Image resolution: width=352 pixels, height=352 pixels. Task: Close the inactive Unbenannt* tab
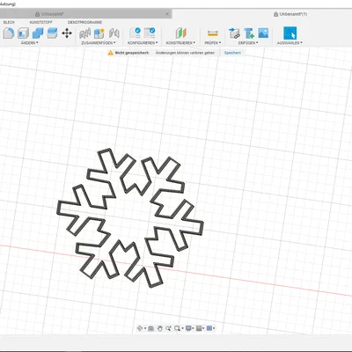[x=167, y=14]
